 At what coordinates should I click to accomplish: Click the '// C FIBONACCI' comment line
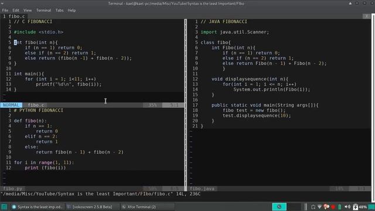[x=33, y=22]
